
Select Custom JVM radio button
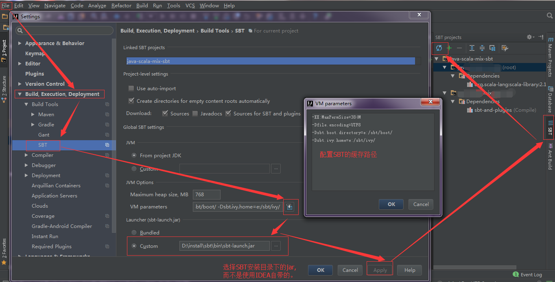(x=134, y=169)
